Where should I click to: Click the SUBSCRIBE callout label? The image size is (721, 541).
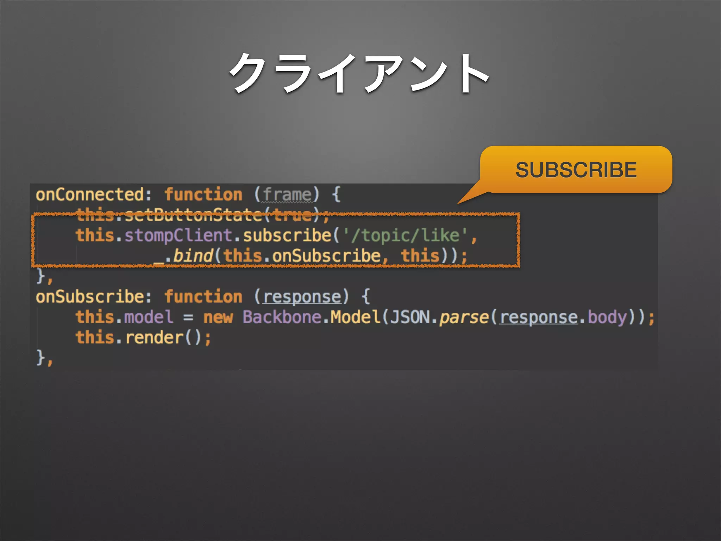(x=576, y=170)
